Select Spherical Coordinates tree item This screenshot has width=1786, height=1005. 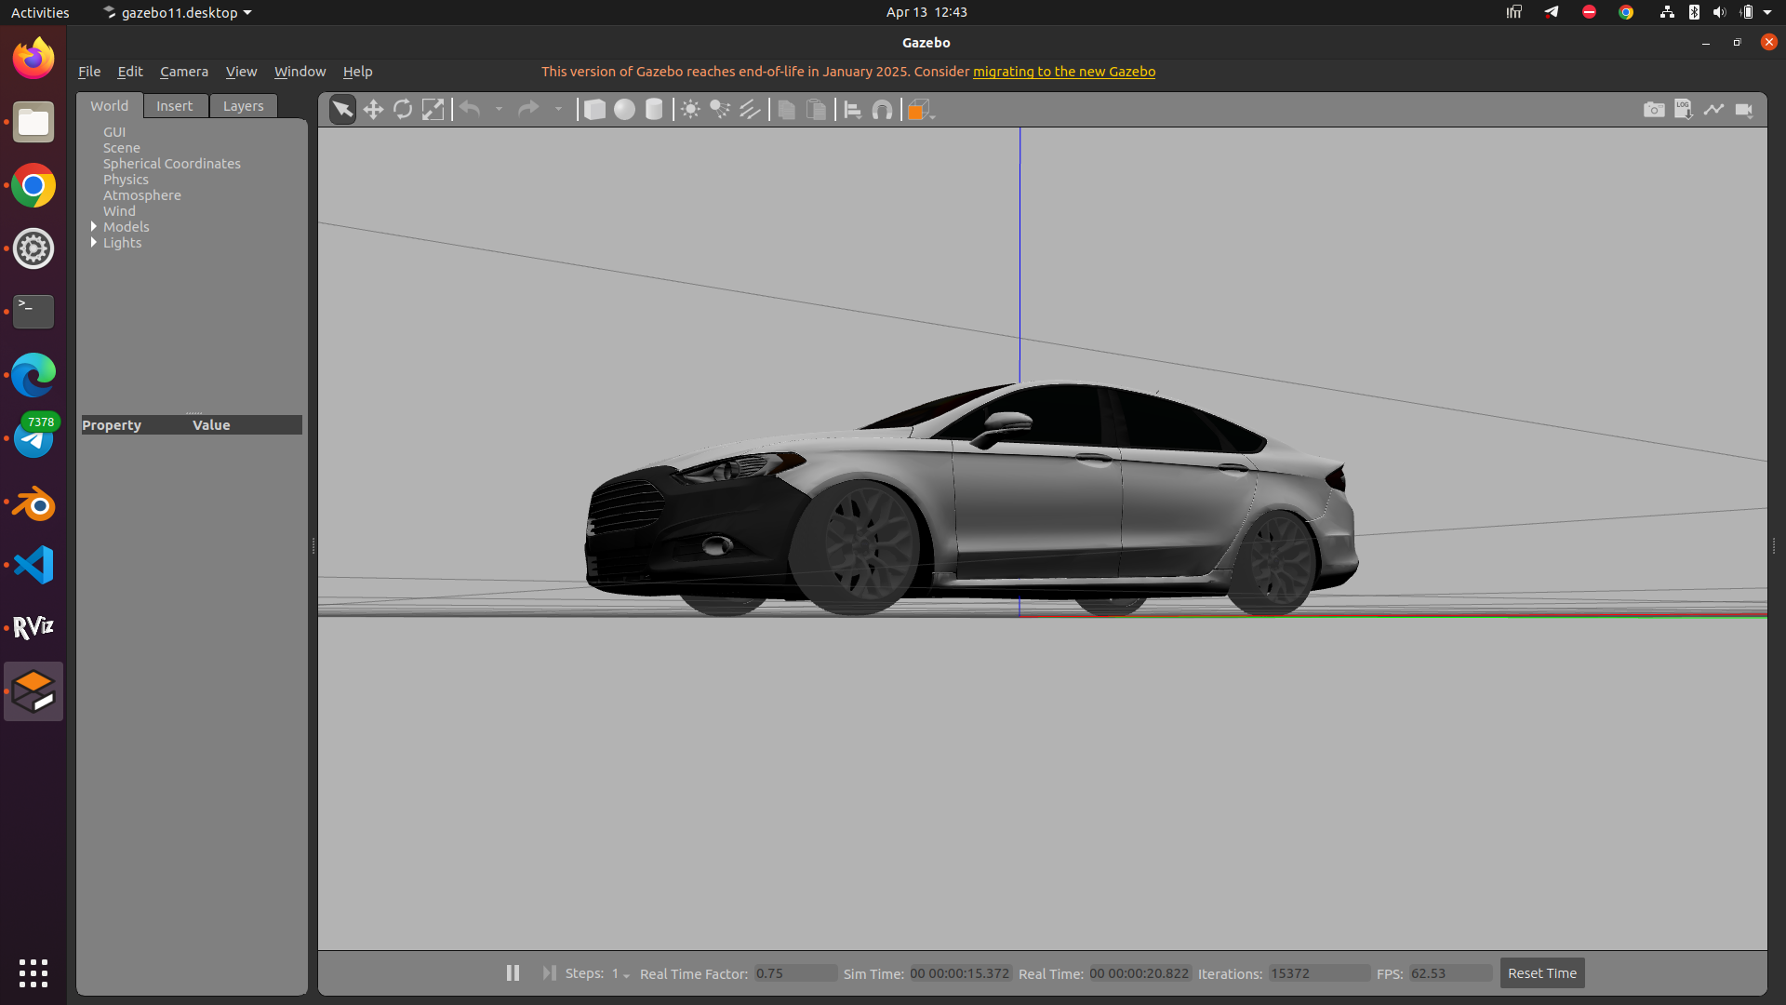(x=172, y=164)
